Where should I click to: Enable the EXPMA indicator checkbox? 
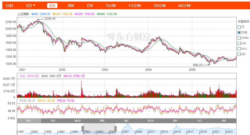[x=239, y=38]
